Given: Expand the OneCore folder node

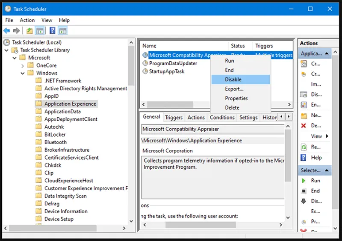Looking at the screenshot, I should pos(23,65).
